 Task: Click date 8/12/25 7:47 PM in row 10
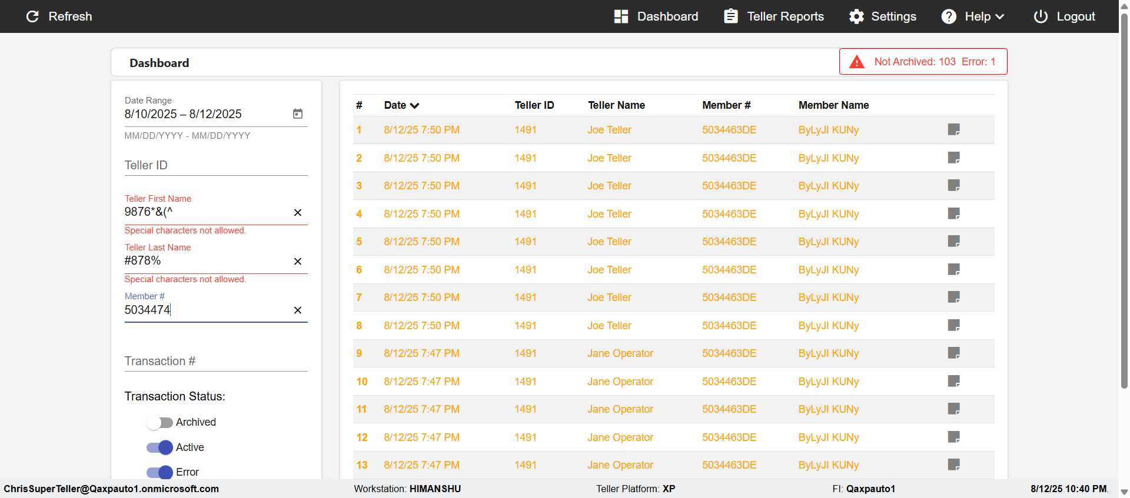click(x=421, y=382)
